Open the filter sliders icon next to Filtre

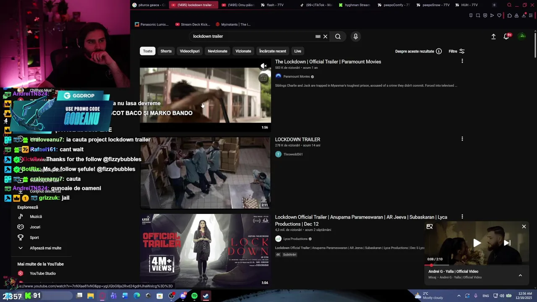462,51
